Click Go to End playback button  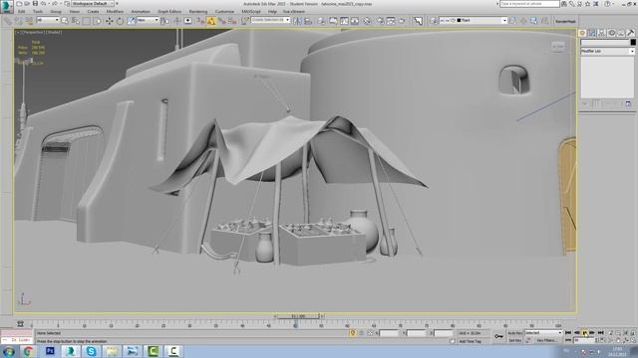[x=600, y=333]
